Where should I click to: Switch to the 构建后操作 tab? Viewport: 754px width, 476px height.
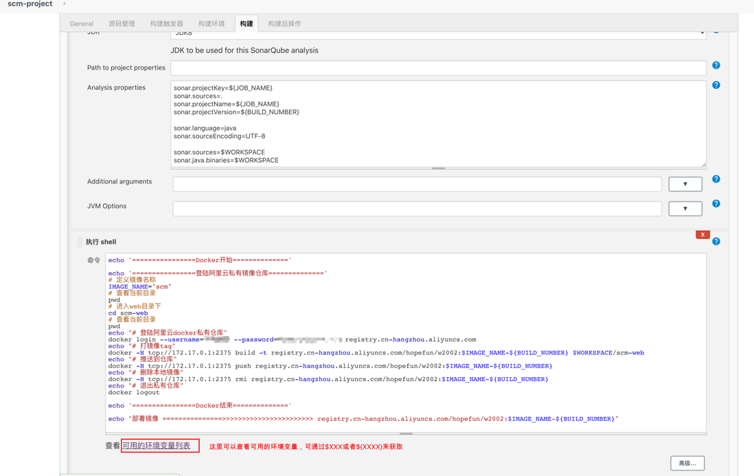pyautogui.click(x=285, y=23)
